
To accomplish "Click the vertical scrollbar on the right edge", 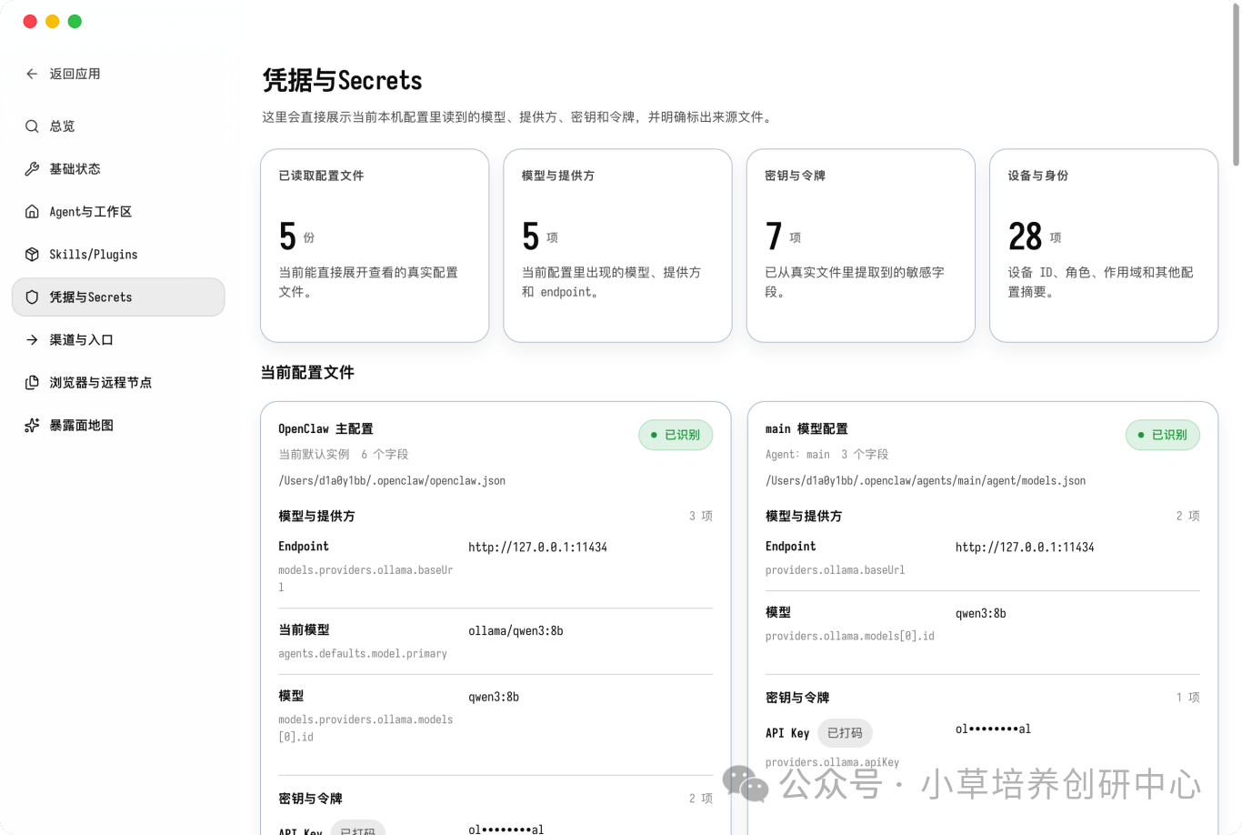I will pyautogui.click(x=1236, y=84).
